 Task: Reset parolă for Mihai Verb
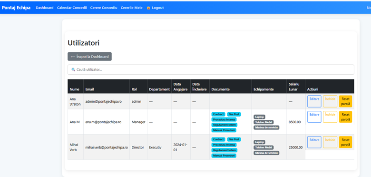tap(345, 142)
